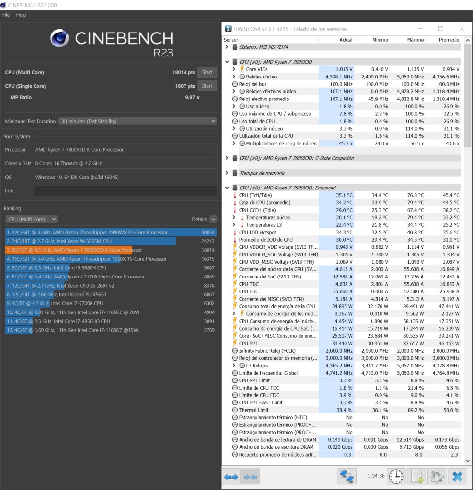Image resolution: width=473 pixels, height=490 pixels.
Task: Click the circle icon beside CPU PPT Limit
Action: [x=235, y=380]
